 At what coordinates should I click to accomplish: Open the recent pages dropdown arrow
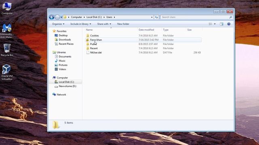tap(61, 17)
